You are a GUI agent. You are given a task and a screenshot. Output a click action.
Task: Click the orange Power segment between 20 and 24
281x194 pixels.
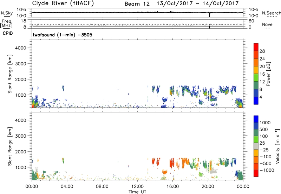coord(256,62)
